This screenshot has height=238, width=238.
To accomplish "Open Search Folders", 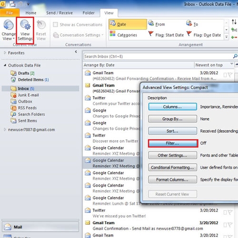I will (x=28, y=114).
